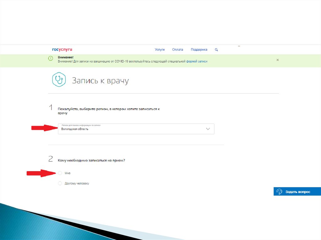321x240 pixels.
Task: Open the Gosuslugi home logo
Action: click(62, 49)
